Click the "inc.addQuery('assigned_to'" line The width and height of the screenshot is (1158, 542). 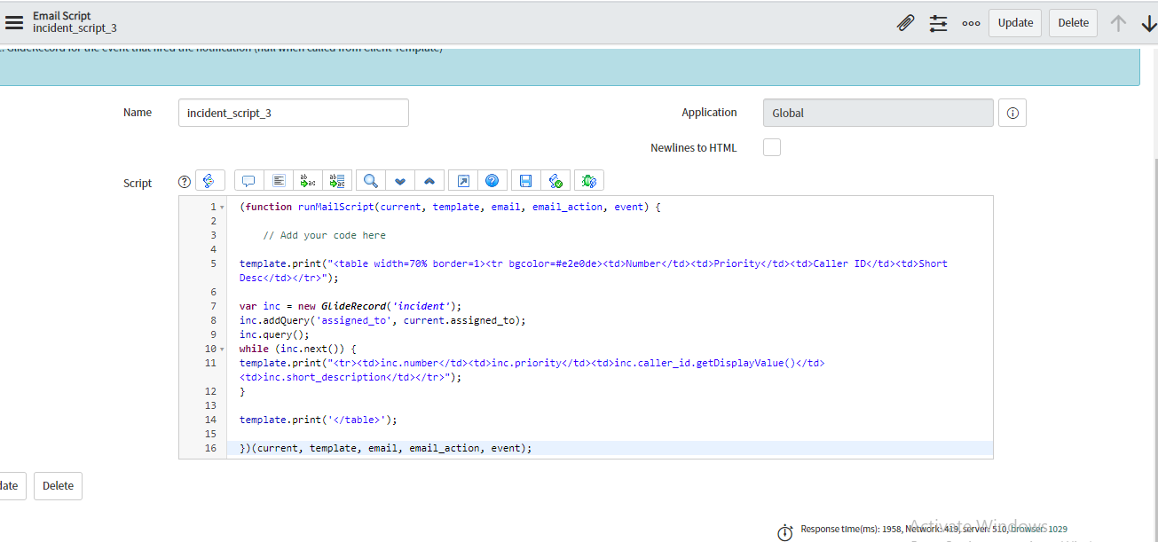[382, 320]
